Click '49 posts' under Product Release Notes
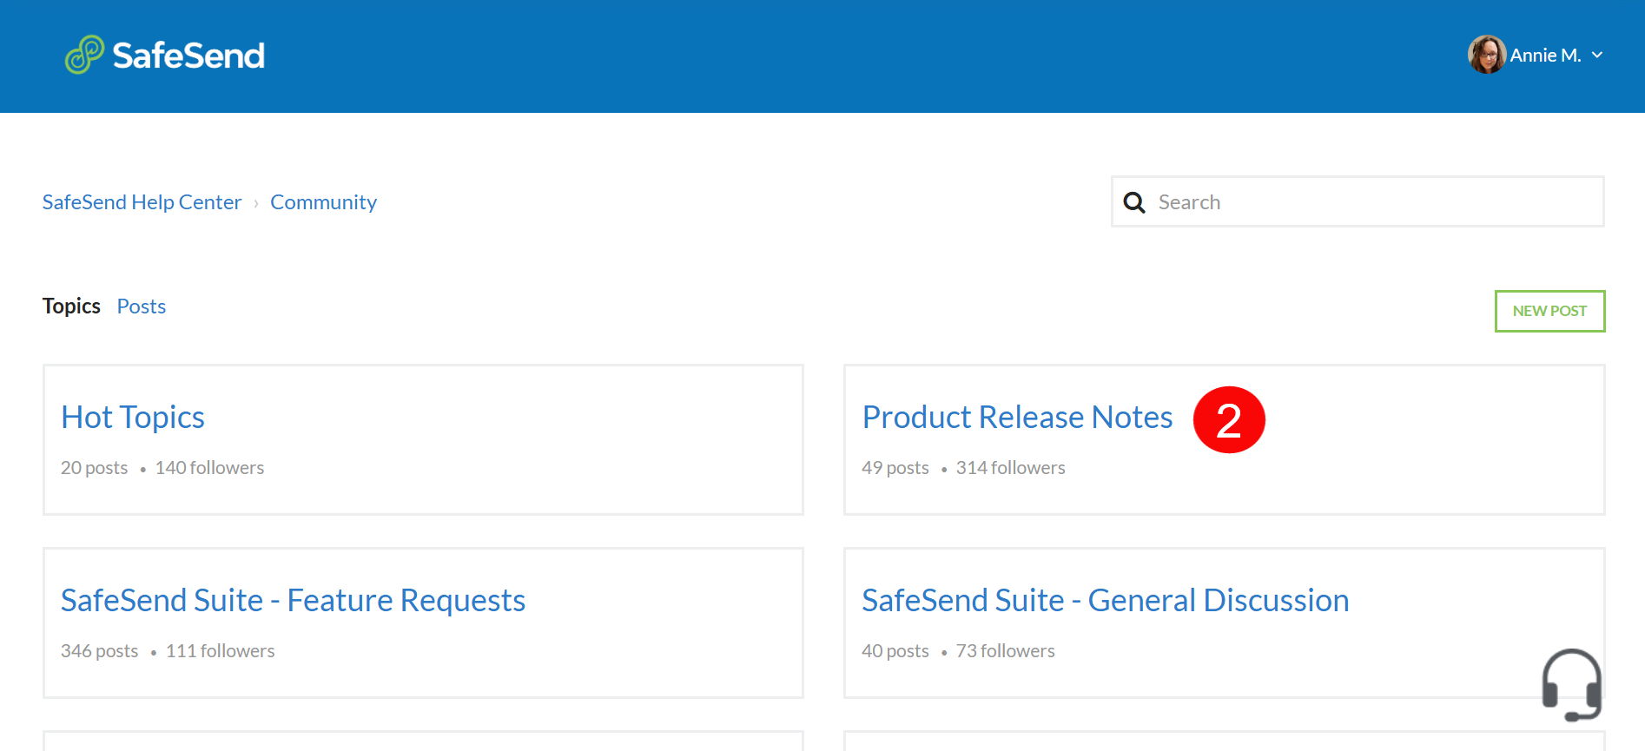The height and width of the screenshot is (751, 1645). coord(895,468)
